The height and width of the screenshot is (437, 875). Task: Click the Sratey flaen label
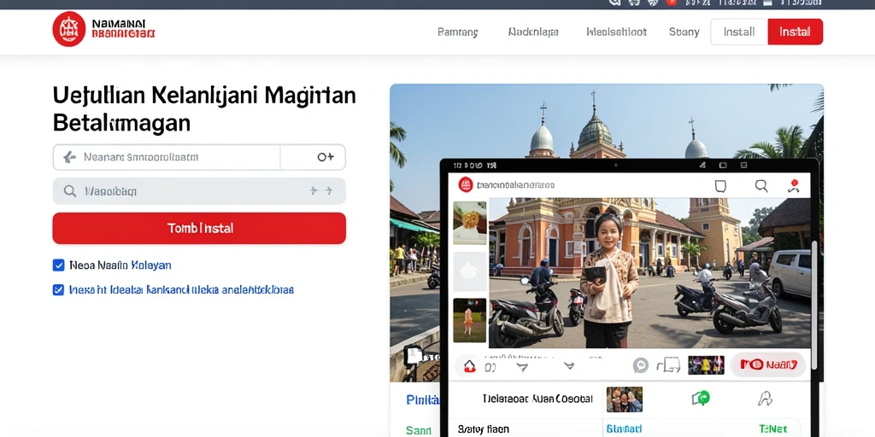484,429
